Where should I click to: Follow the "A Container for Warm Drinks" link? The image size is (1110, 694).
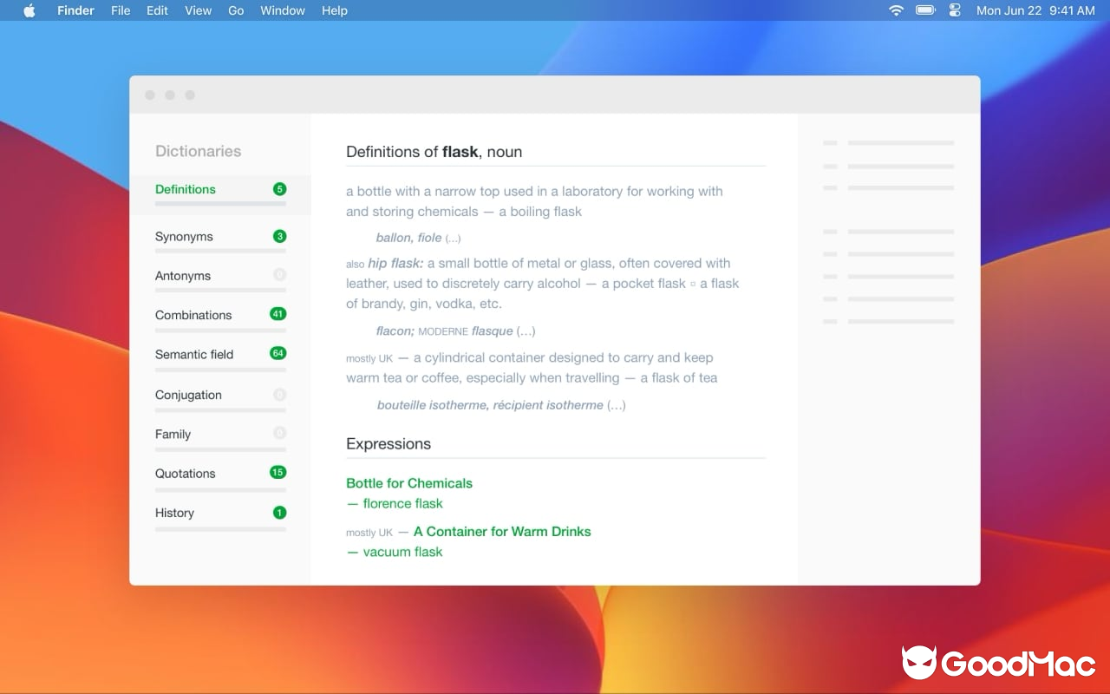[x=502, y=532]
